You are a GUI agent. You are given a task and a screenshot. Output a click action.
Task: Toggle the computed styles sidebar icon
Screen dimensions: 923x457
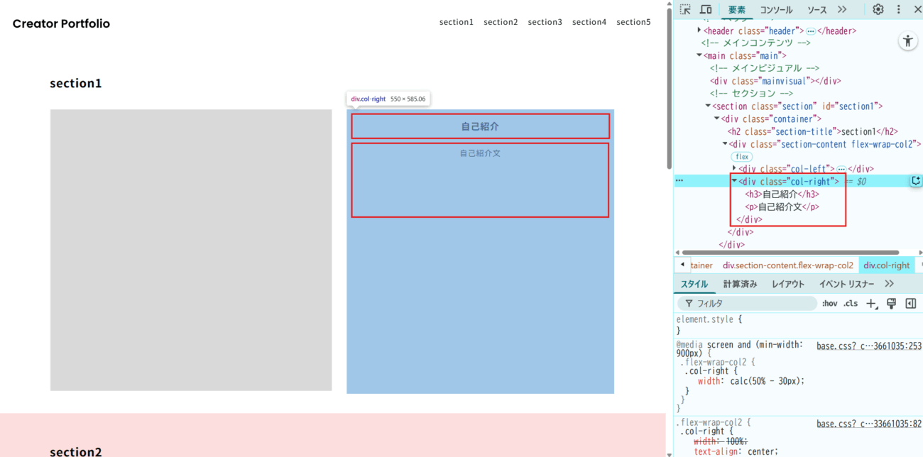[x=911, y=304]
